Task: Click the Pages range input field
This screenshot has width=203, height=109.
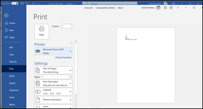Action: [x=56, y=77]
